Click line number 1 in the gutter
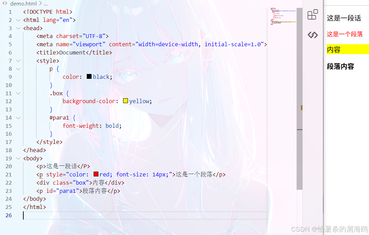The width and height of the screenshot is (369, 235). pos(10,12)
